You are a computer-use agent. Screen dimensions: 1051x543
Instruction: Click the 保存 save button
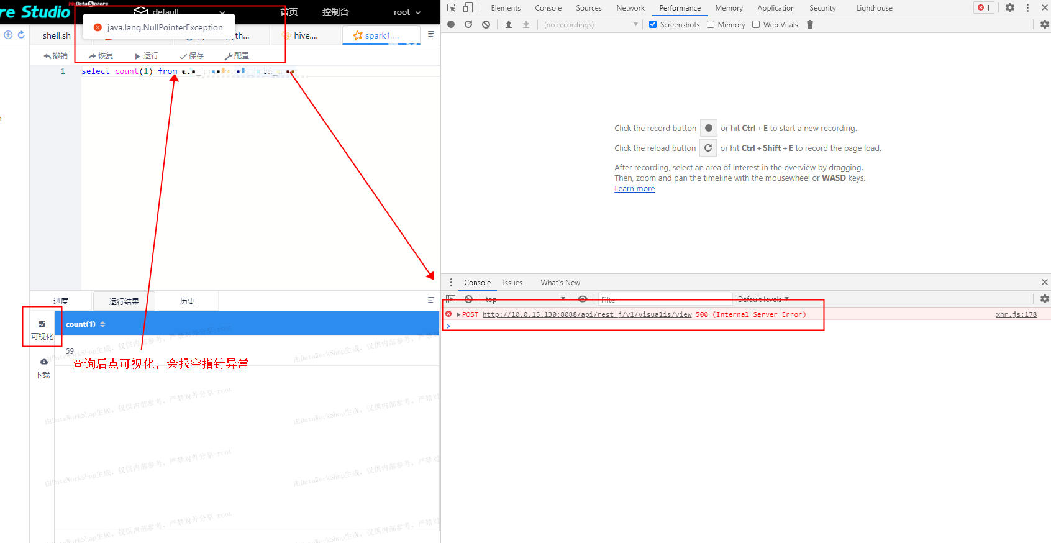(191, 55)
